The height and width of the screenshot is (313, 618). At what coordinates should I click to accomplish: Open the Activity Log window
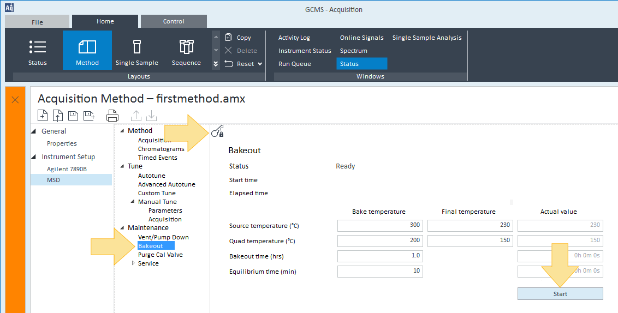point(294,38)
